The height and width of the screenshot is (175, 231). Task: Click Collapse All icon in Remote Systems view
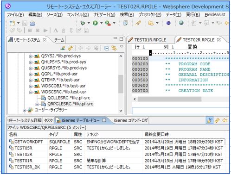tap(107, 48)
